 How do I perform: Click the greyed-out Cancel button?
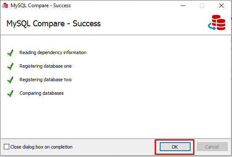tap(212, 147)
